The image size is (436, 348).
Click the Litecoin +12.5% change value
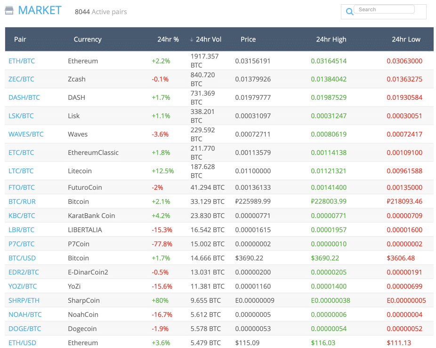[162, 171]
